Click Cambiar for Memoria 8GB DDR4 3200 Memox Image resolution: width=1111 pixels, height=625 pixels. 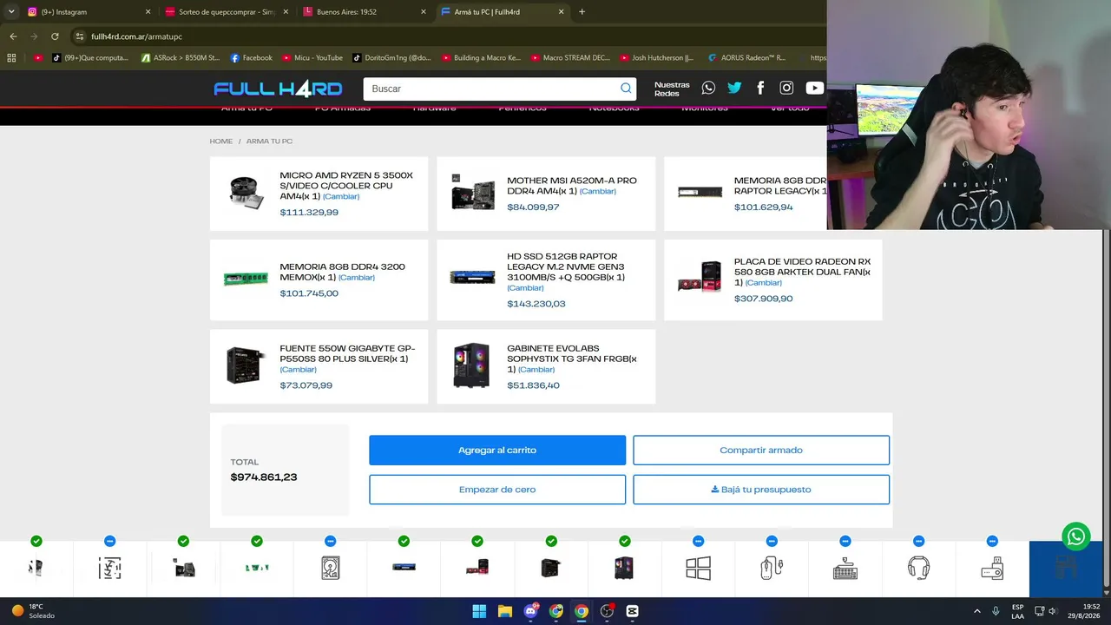[357, 278]
